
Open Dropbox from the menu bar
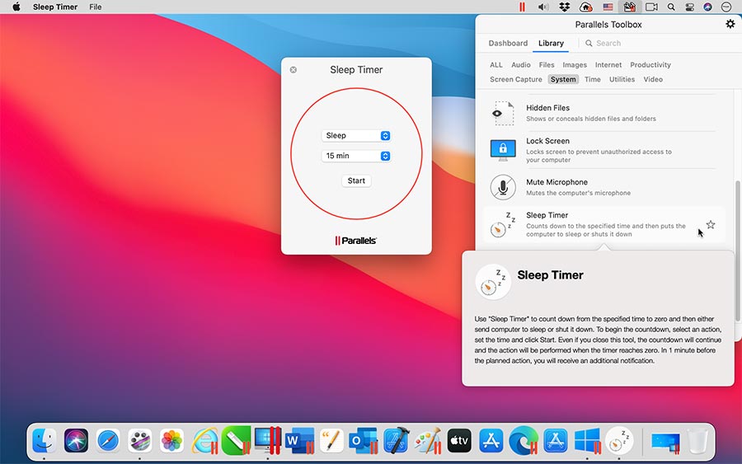(x=564, y=7)
